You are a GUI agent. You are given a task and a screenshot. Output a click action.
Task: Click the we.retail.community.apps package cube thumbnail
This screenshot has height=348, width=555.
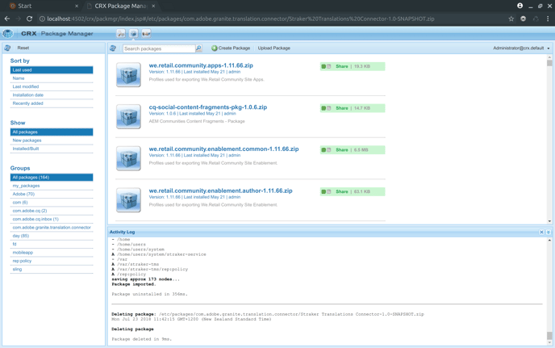pyautogui.click(x=128, y=75)
